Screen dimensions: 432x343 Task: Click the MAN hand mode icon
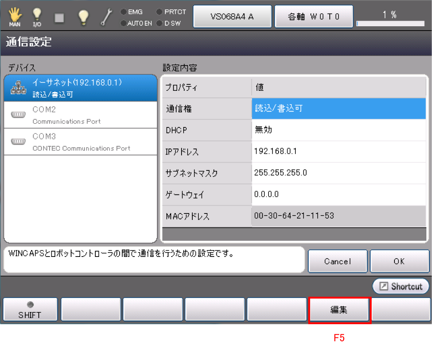(14, 17)
